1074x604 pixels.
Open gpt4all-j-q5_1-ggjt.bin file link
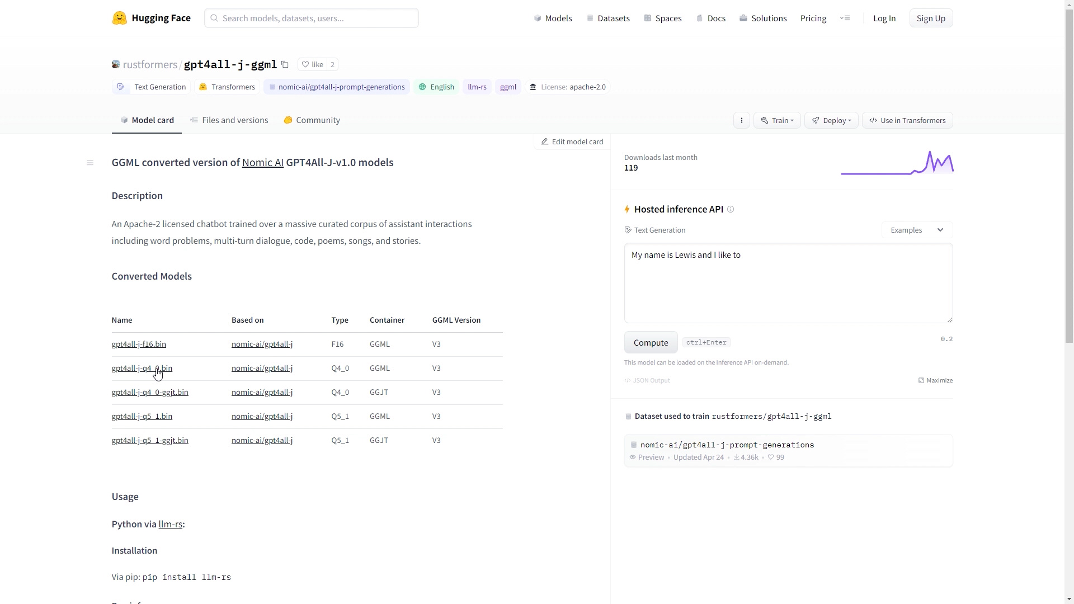150,441
